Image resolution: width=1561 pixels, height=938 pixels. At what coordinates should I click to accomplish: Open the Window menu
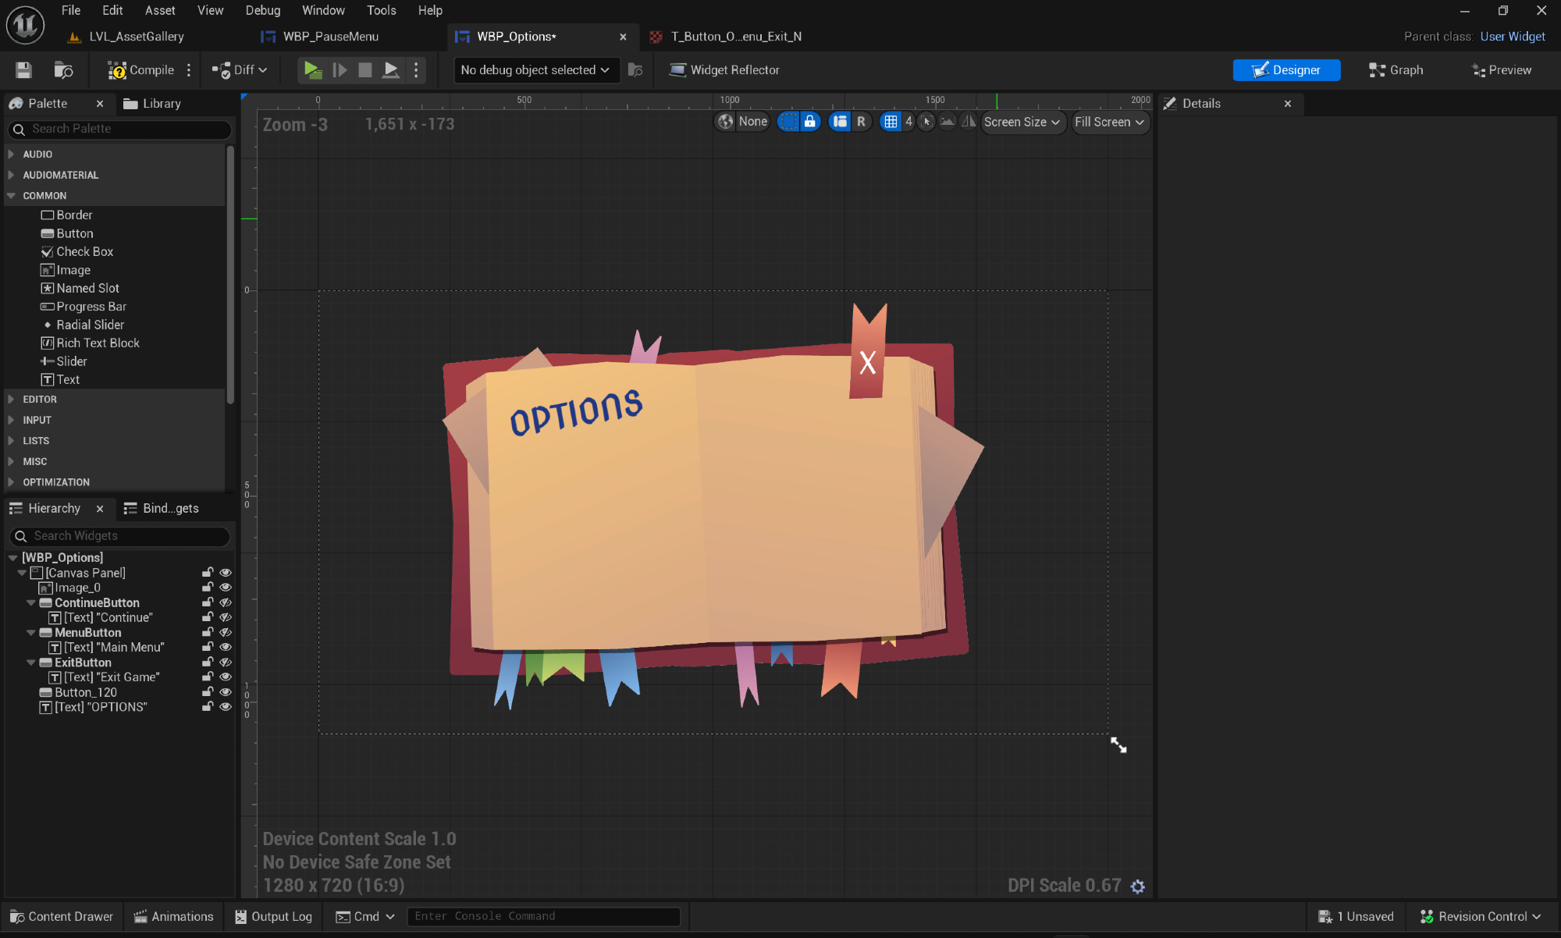point(323,10)
